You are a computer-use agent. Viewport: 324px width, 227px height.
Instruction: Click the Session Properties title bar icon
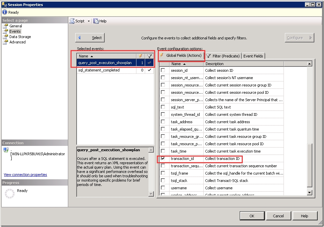pos(4,5)
